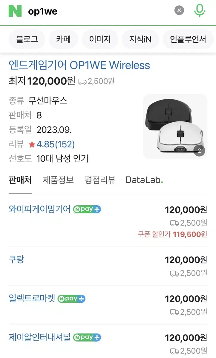
Task: Tap the Npay badge beside 일렉트로마켓
Action: coord(71,299)
